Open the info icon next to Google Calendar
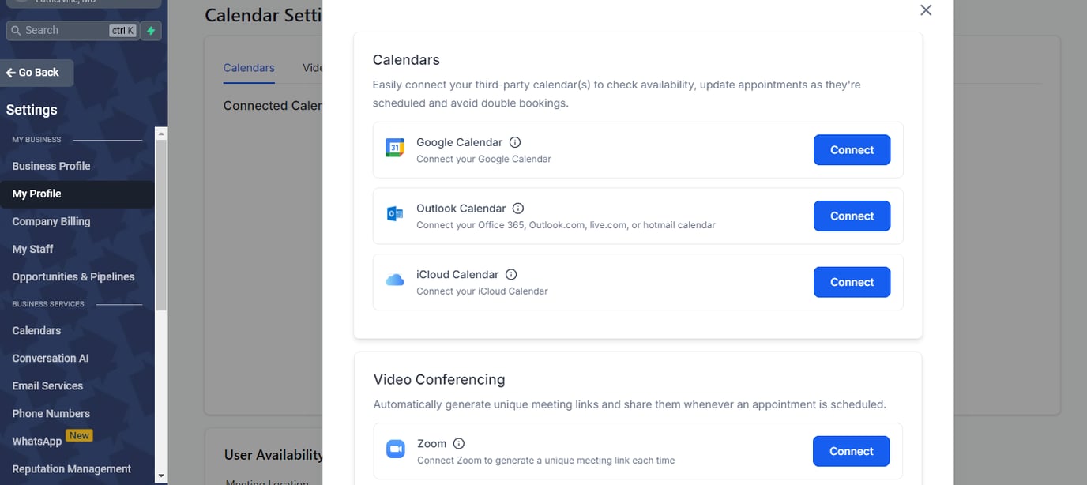The image size is (1087, 485). pos(514,142)
